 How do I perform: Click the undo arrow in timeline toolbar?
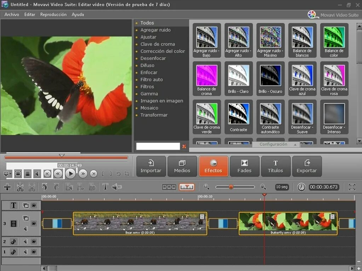coord(45,187)
